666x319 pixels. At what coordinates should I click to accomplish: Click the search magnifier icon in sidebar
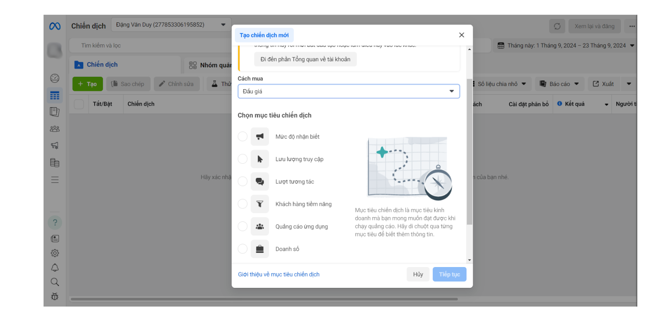(55, 282)
